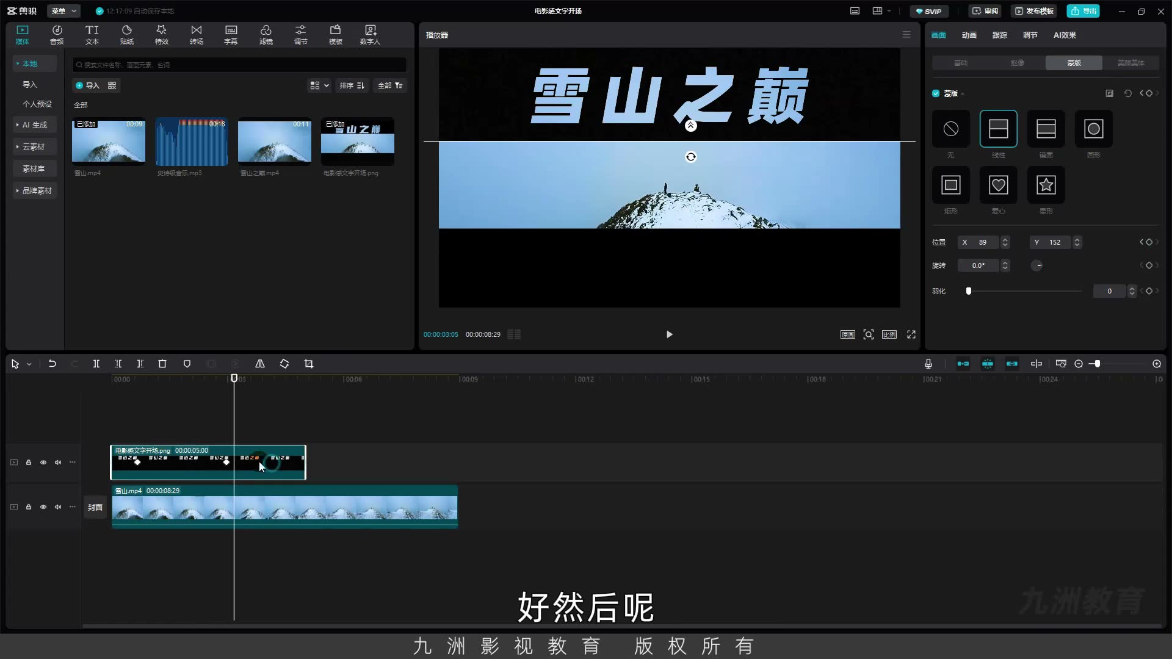Screen dimensions: 1172x659
Task: Toggle the position keyframe diamond
Action: point(1149,242)
